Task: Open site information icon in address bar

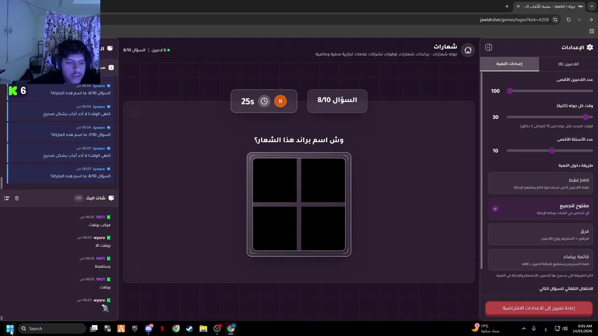Action: point(555,20)
